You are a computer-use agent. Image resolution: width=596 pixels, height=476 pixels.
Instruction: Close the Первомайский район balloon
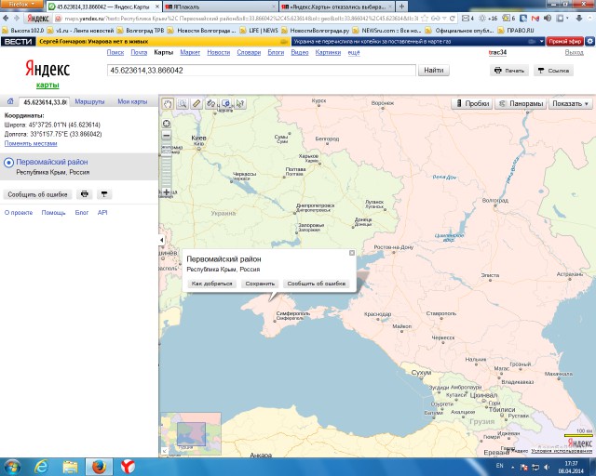(352, 253)
